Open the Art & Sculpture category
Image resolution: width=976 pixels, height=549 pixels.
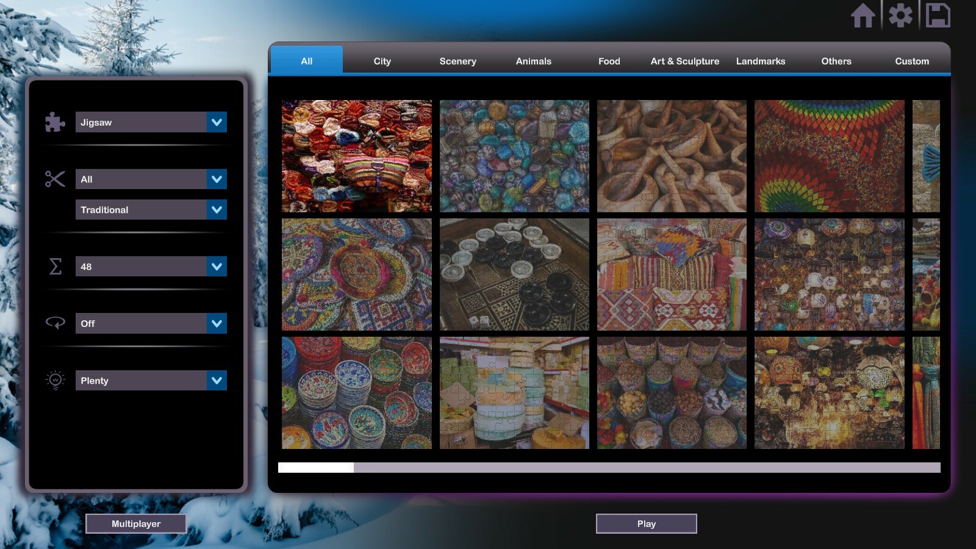(x=684, y=61)
